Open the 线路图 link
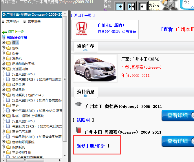Image resolution: width=194 pixels, height=162 pixels. [x=83, y=120]
